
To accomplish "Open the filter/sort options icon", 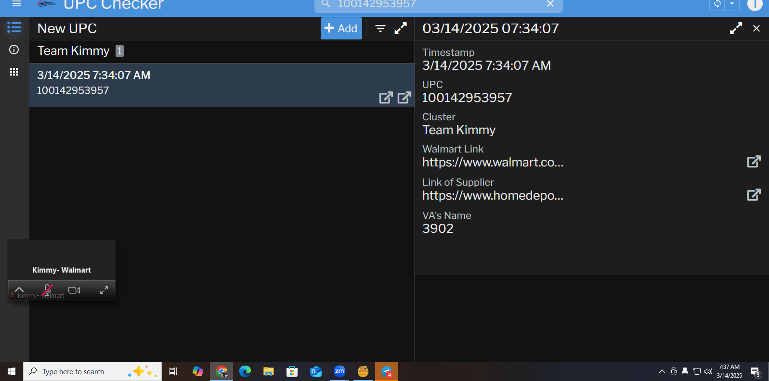I will (x=380, y=28).
